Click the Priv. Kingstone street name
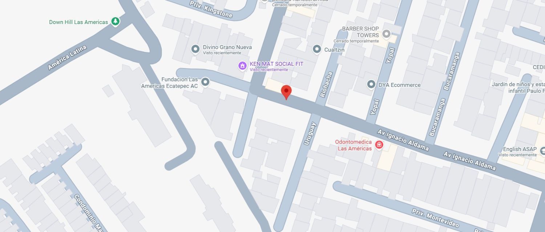The width and height of the screenshot is (545, 232). pyautogui.click(x=211, y=9)
